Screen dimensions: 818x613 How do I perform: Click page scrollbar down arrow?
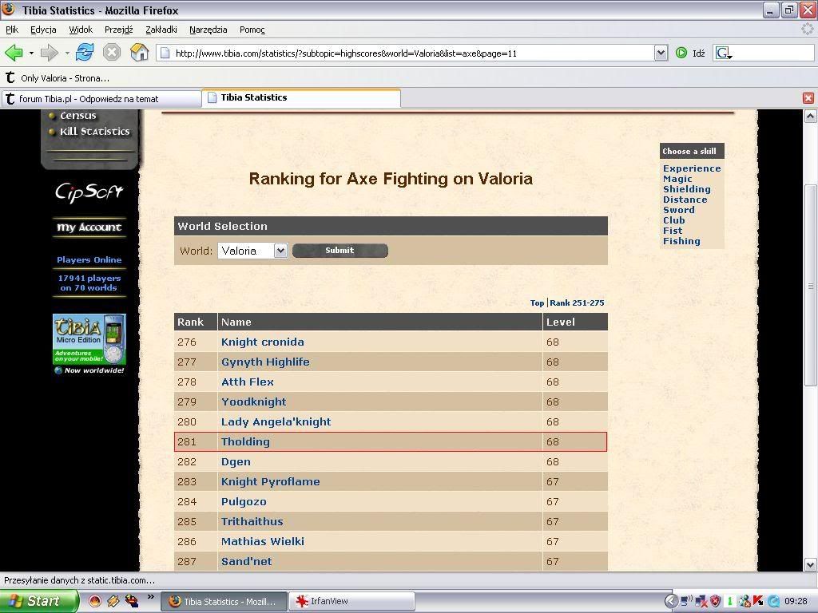pos(810,564)
